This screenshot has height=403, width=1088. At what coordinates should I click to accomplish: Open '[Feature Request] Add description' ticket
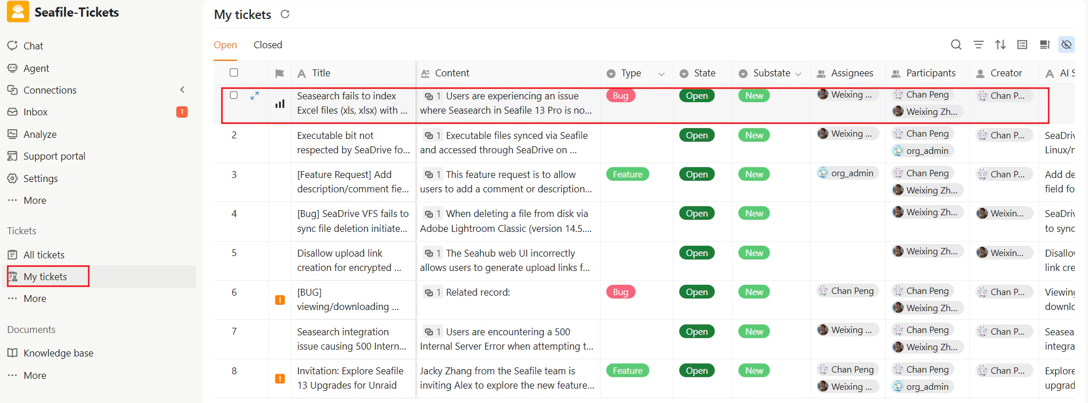pos(353,182)
